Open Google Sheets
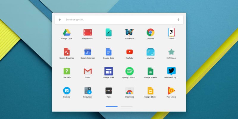This screenshot has width=238, height=119. coord(151,71)
